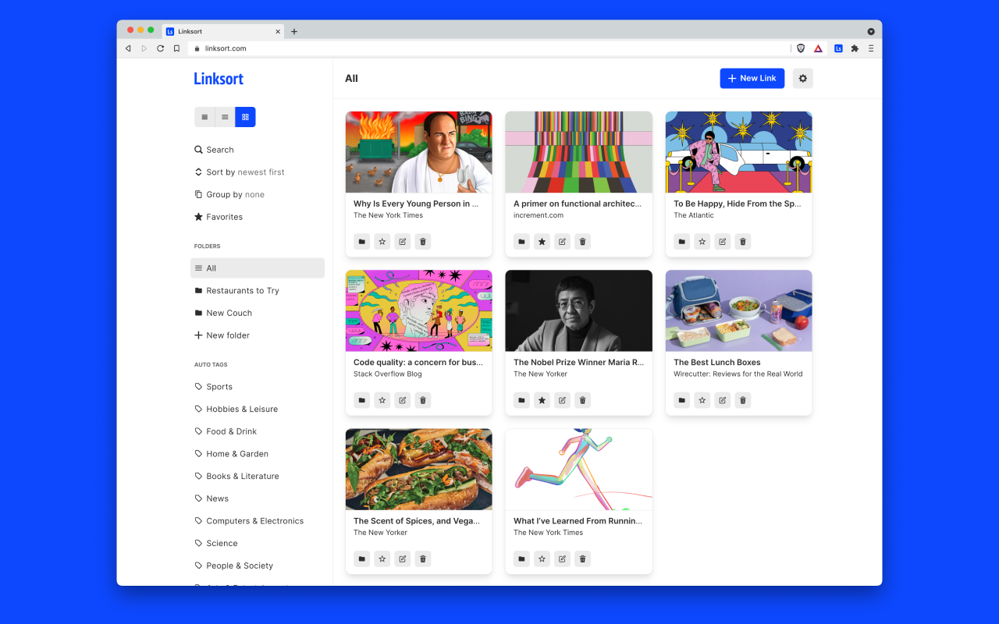The height and width of the screenshot is (624, 999).
Task: Delete the running article from the New York Times
Action: [582, 558]
